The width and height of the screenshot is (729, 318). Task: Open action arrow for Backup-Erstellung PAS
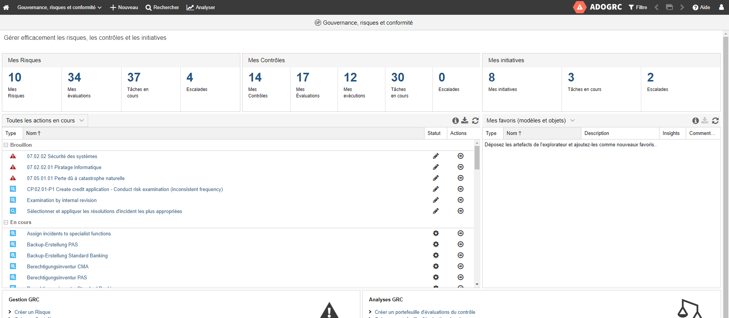point(461,244)
